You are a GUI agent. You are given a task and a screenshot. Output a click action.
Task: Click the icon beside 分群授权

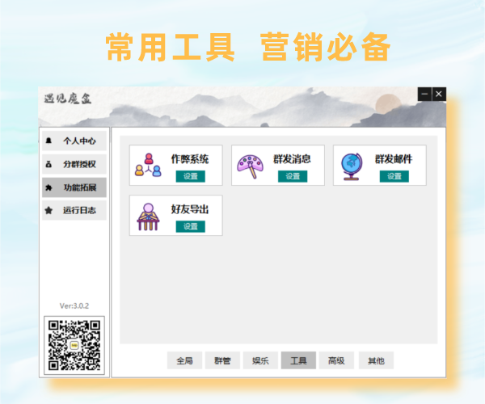click(x=48, y=164)
